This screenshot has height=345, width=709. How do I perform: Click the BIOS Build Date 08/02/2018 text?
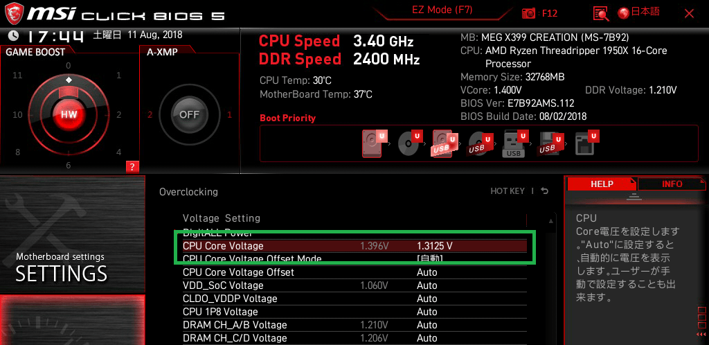523,116
